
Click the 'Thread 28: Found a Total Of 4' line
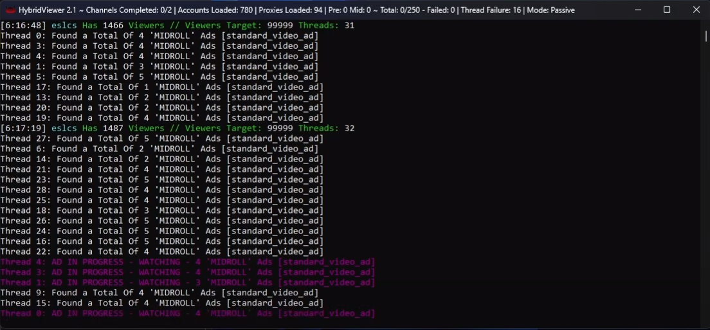pos(162,190)
